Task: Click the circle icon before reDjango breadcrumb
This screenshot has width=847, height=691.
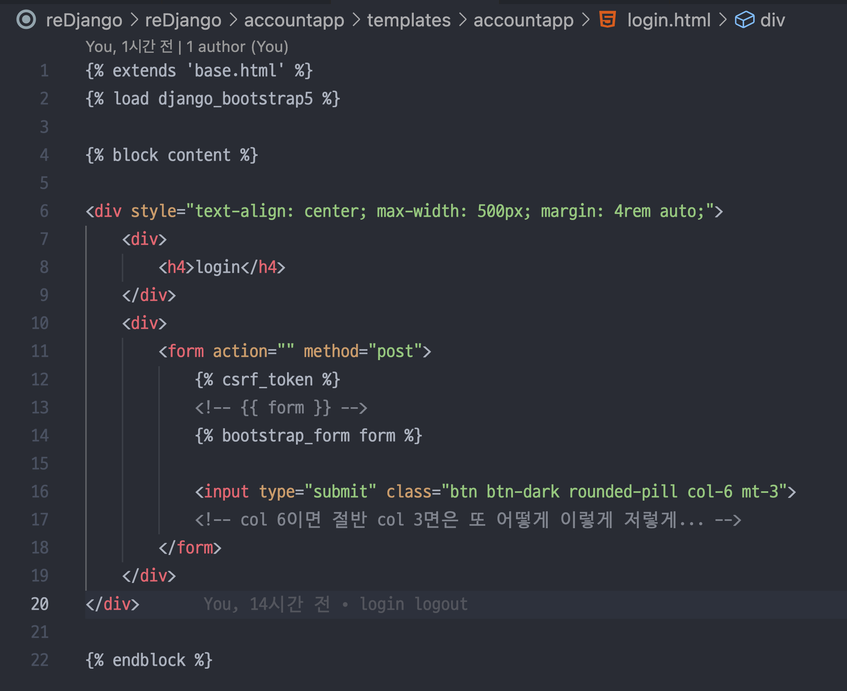Action: [26, 19]
